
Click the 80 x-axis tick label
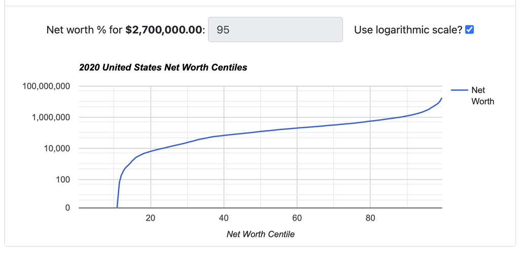(370, 218)
